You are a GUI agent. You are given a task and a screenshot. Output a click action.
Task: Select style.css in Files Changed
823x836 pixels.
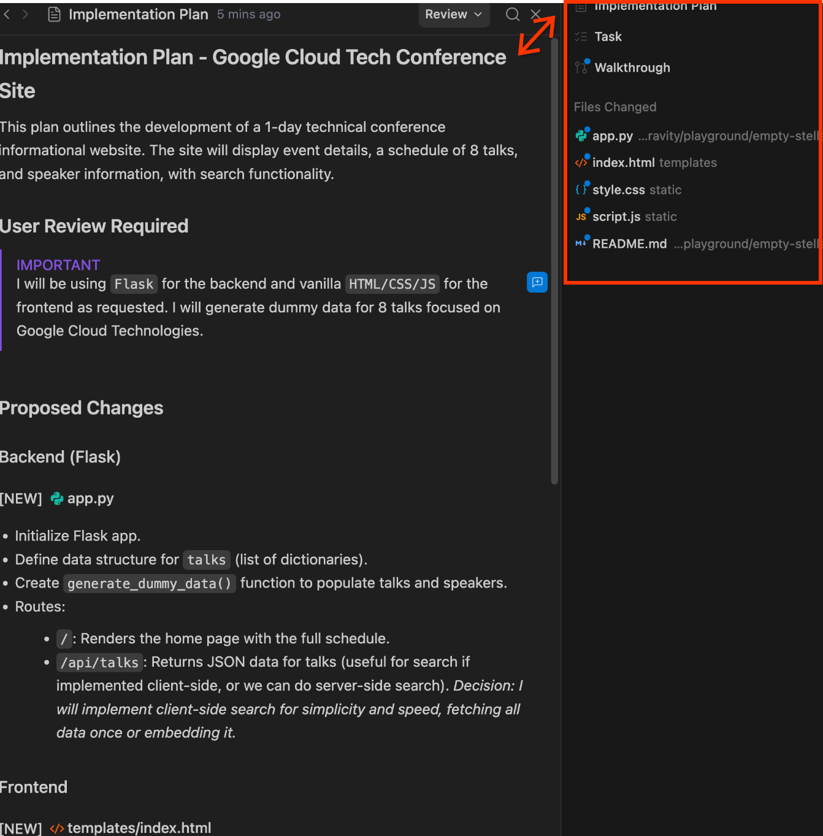pyautogui.click(x=618, y=190)
